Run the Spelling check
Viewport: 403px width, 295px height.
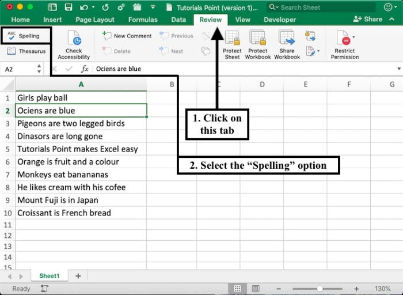click(24, 36)
